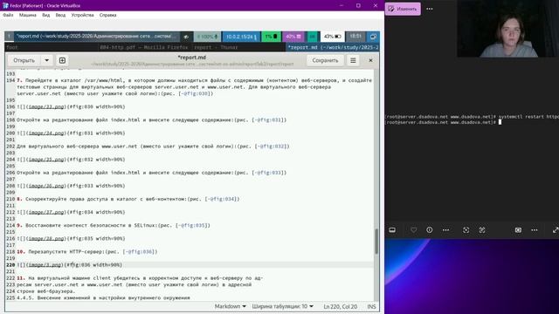Open the Устройства menu
Viewport: 559px width, 314px height.
[x=82, y=15]
